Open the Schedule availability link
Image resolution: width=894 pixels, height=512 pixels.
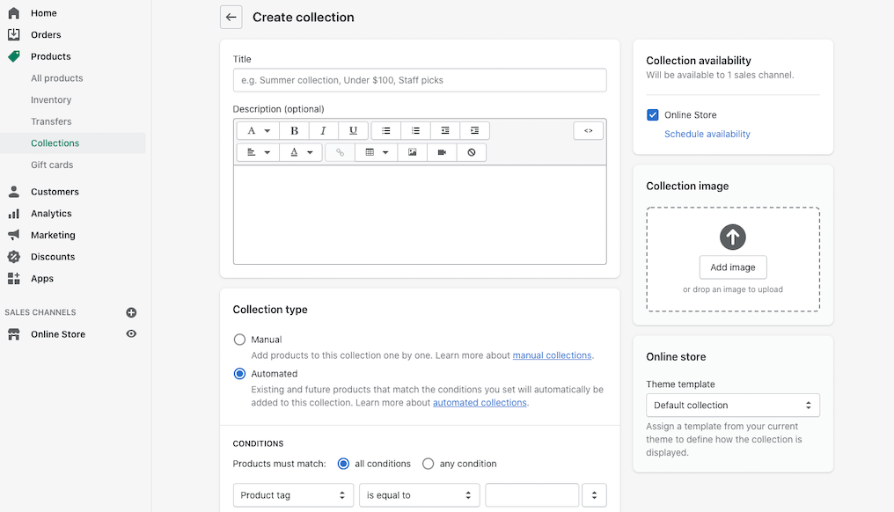click(707, 135)
